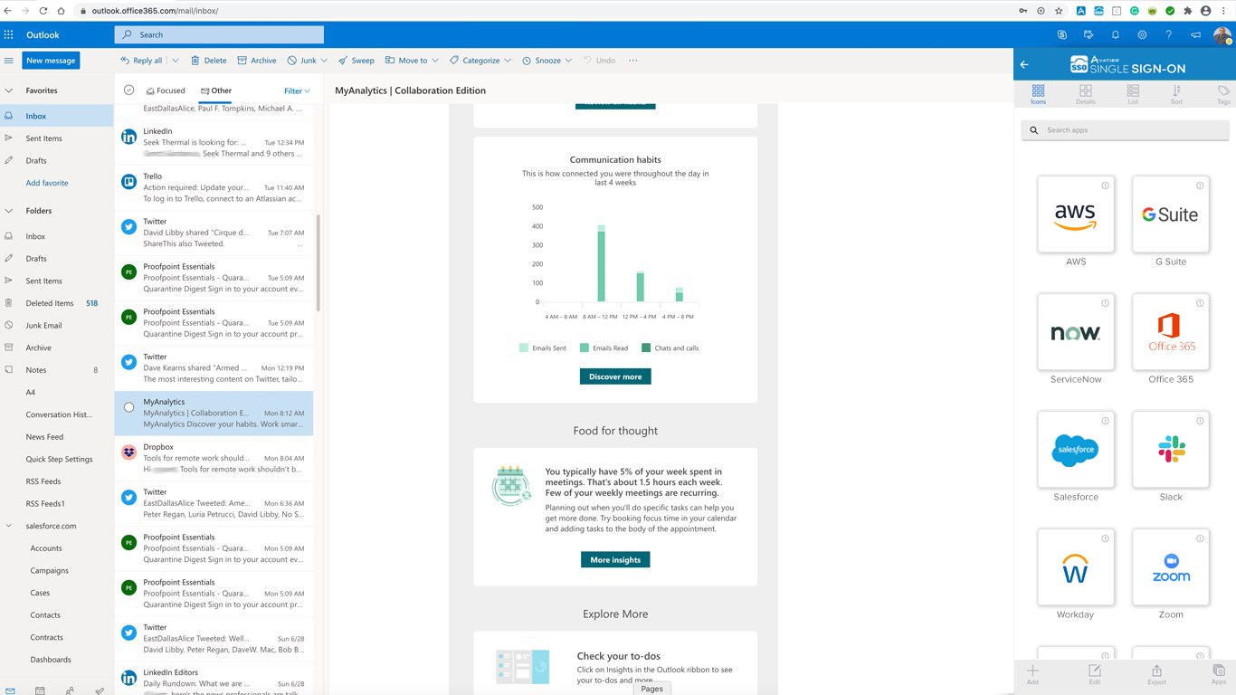Click Apps at the SSO panel bottom
Viewport: 1236px width, 695px height.
(x=1219, y=674)
